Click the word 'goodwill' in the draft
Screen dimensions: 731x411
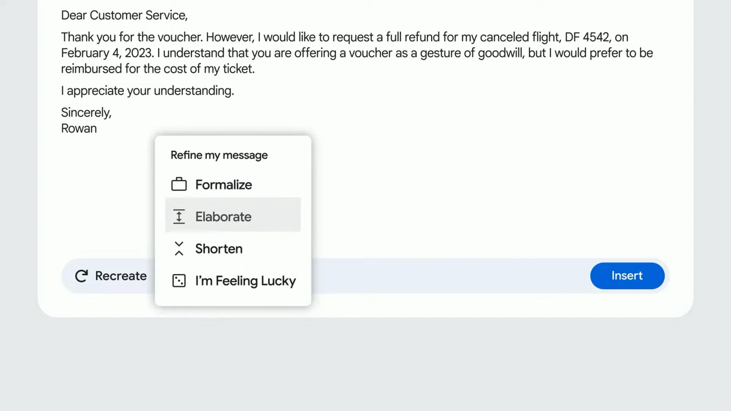(x=500, y=53)
